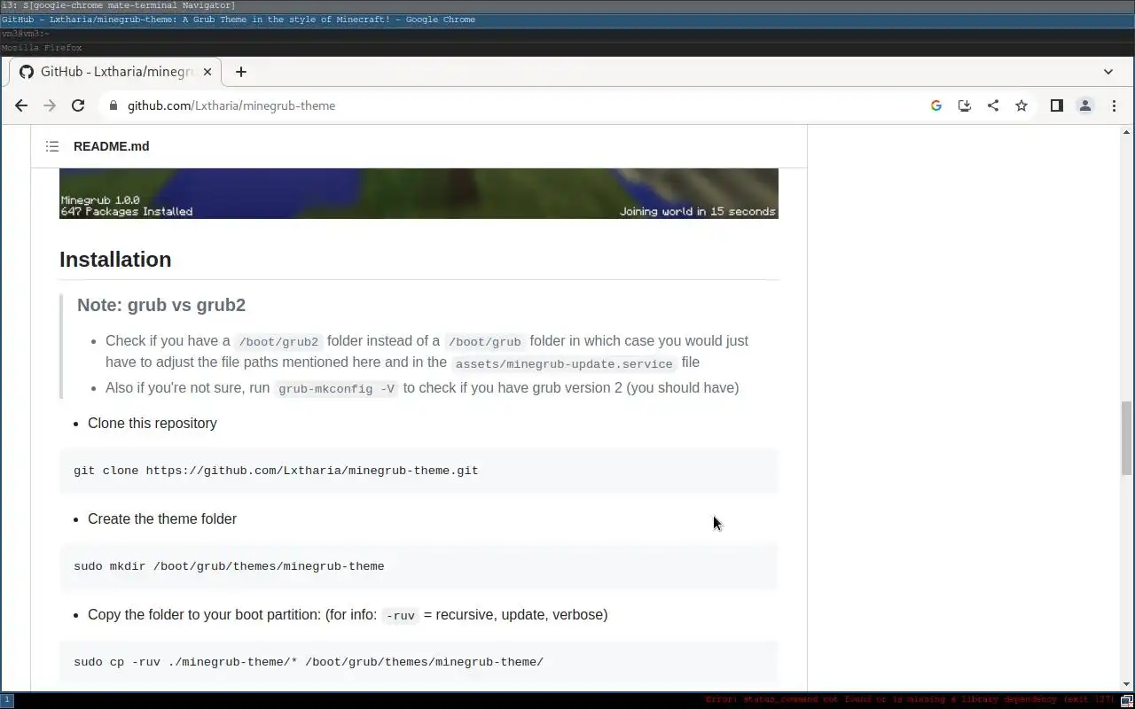
Task: Click the grub-mkconfig -V inline code
Action: coord(337,388)
